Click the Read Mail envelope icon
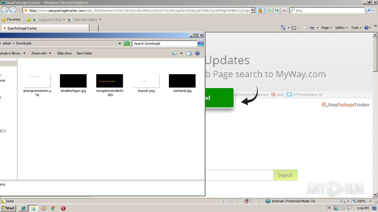Viewport: 378px width, 212px height. (x=305, y=28)
